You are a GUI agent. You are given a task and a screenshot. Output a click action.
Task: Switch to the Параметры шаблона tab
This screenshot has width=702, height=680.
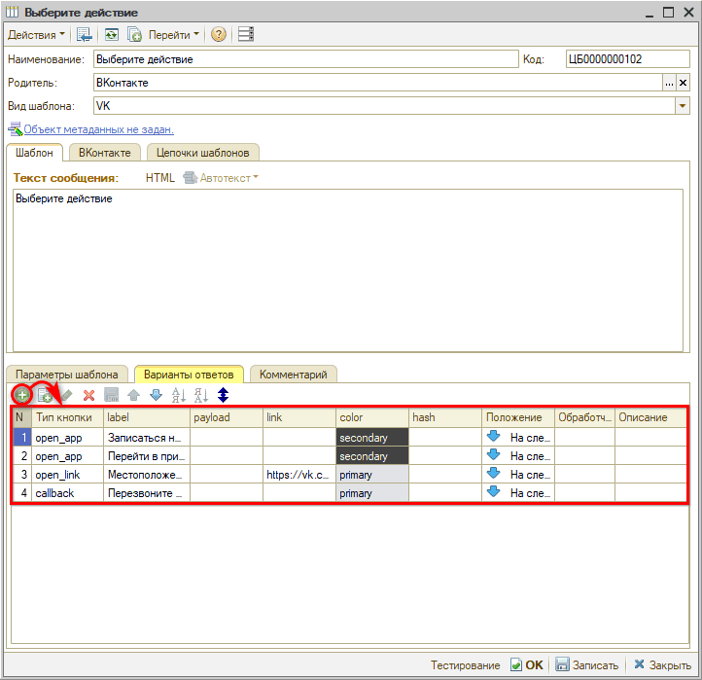tap(67, 374)
